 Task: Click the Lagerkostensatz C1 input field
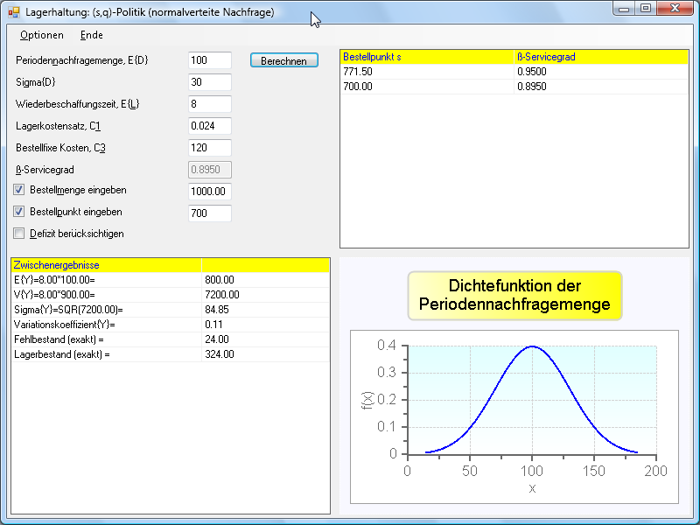tap(209, 126)
